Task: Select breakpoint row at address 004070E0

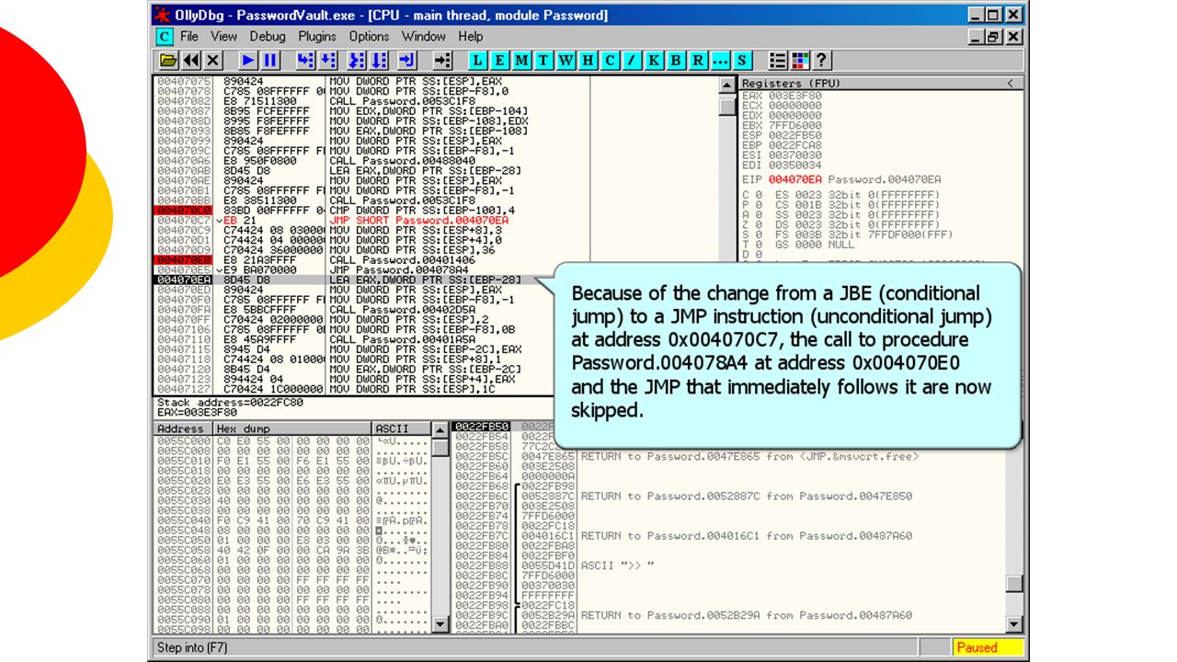Action: click(371, 260)
